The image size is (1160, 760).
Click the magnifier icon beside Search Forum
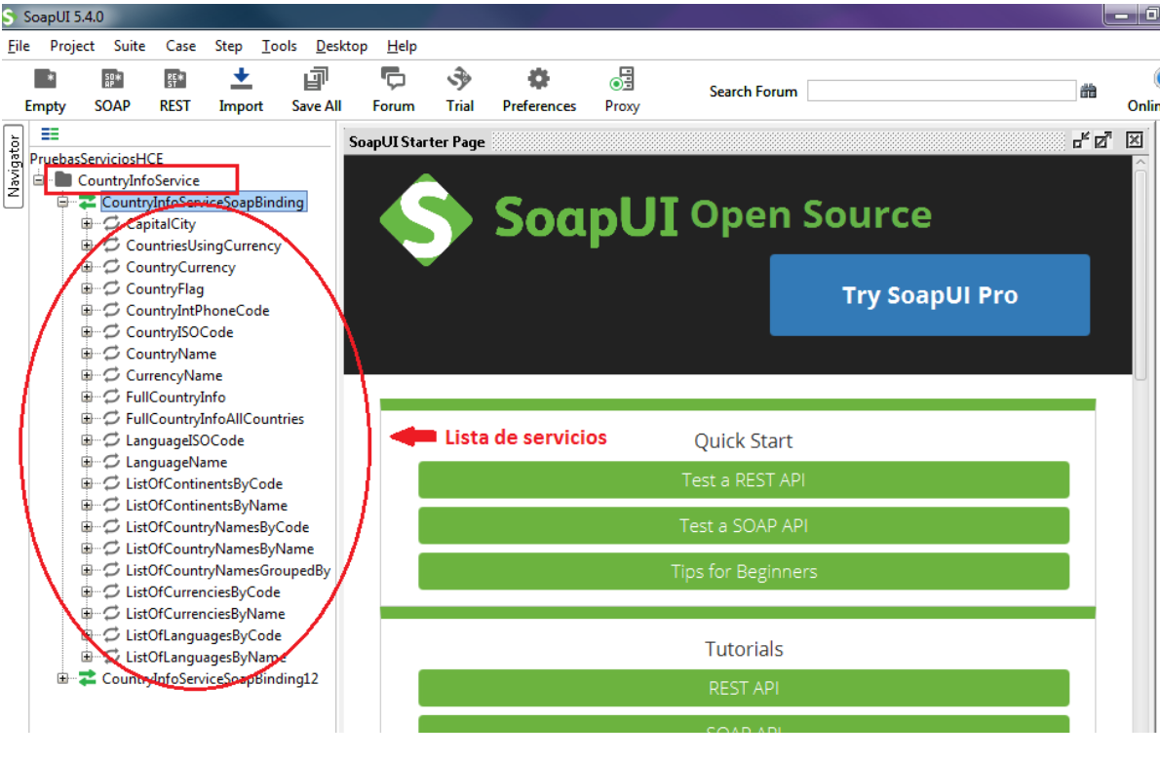(x=1089, y=90)
